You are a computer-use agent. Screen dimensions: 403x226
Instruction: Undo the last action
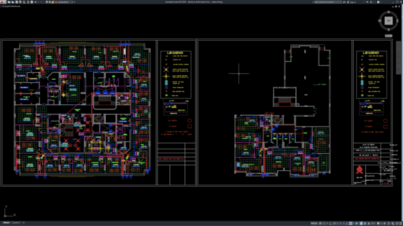tap(35, 2)
